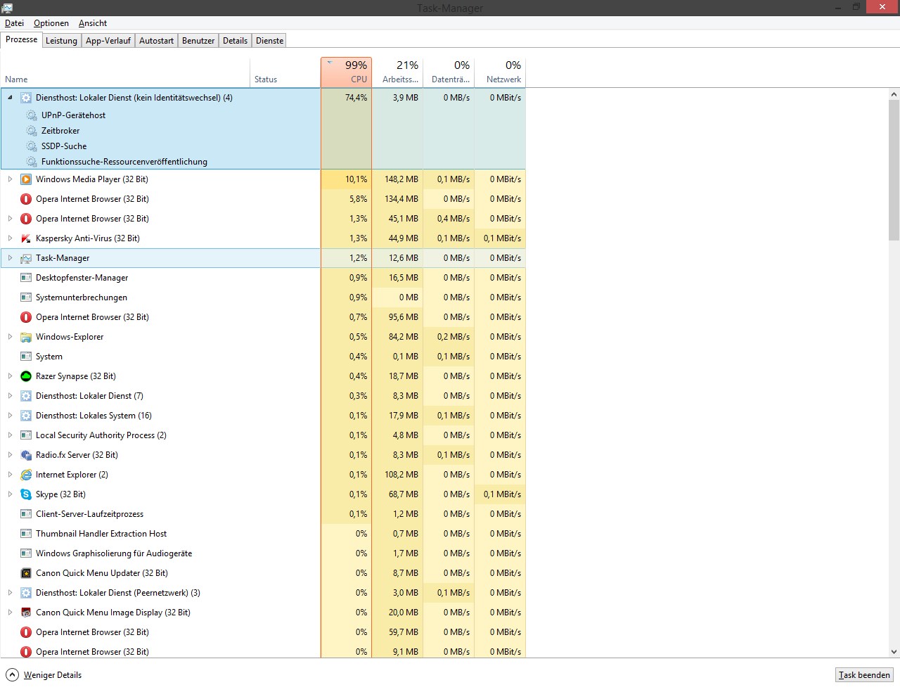This screenshot has height=692, width=900.
Task: Click the Radio.fx Server process icon
Action: 26,455
